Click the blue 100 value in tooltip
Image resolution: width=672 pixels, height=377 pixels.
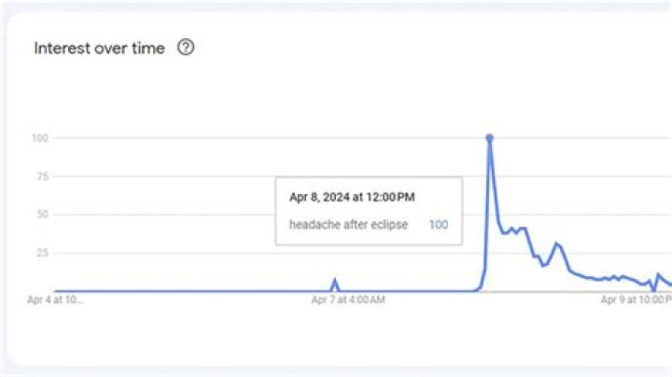(438, 225)
